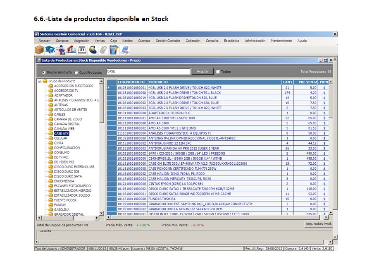Viewport: 367px width, 257px height.
Task: Open the red phone book icon
Action: click(x=71, y=50)
